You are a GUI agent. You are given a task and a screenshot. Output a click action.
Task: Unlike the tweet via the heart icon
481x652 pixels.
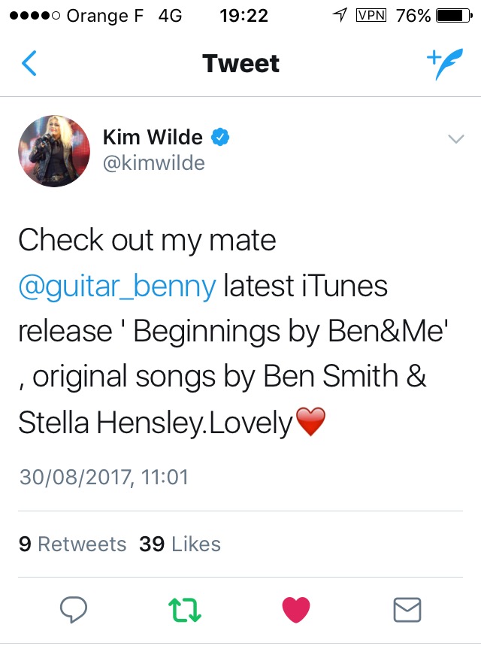[x=296, y=608]
